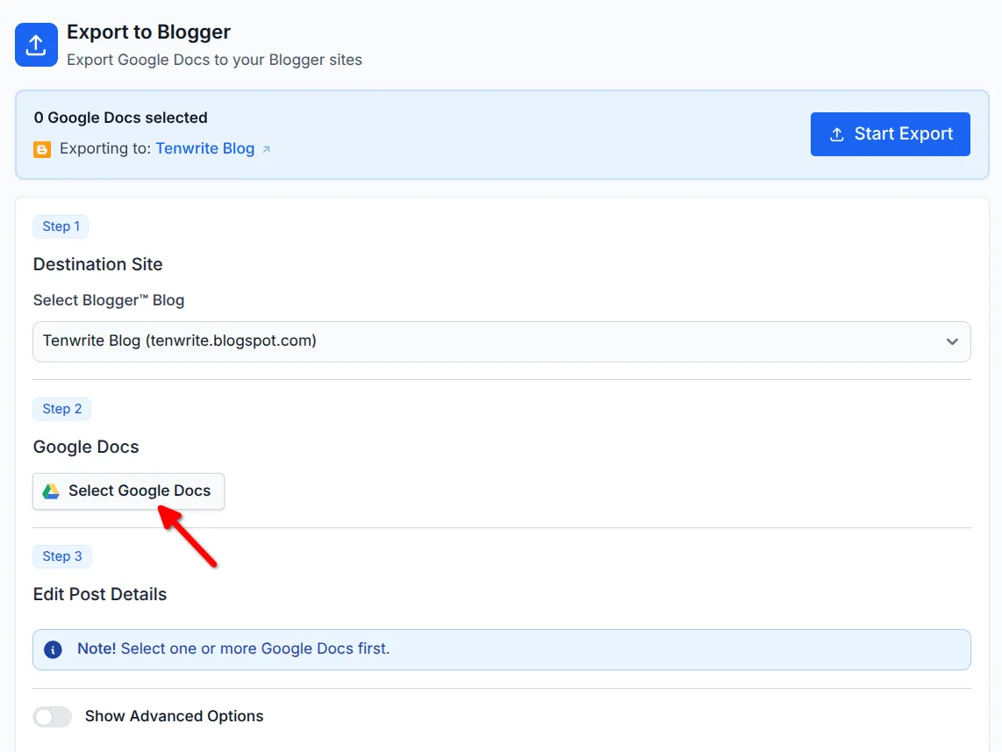The width and height of the screenshot is (1002, 752).
Task: Click the Select Google Docs button
Action: [x=128, y=491]
